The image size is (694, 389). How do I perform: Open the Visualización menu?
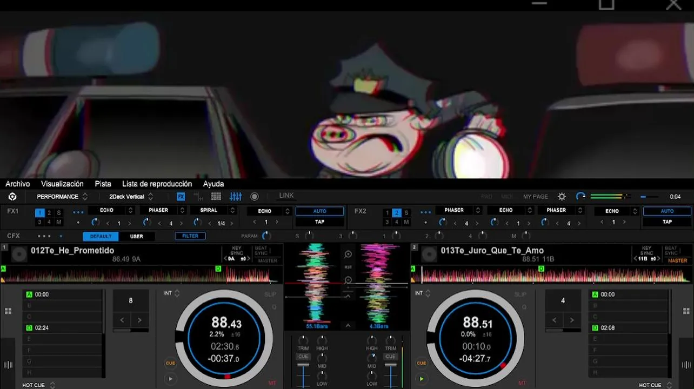(62, 184)
